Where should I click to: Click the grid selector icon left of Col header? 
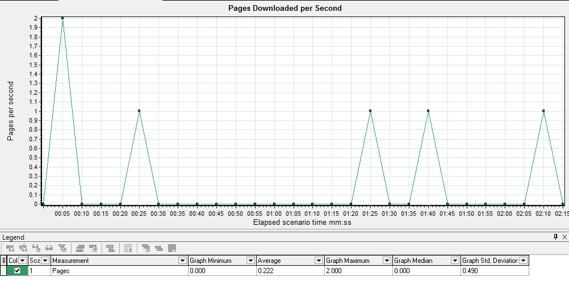[3, 261]
